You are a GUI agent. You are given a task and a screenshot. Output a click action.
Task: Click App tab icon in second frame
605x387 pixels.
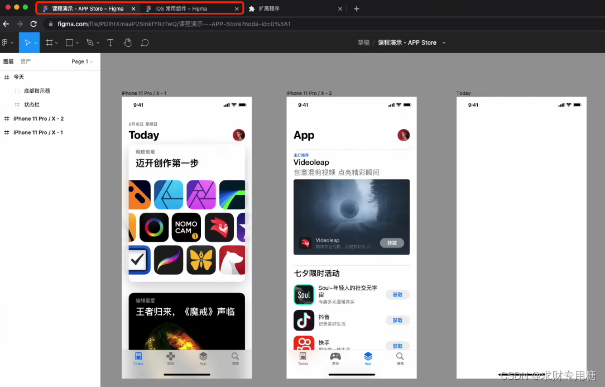pyautogui.click(x=368, y=356)
